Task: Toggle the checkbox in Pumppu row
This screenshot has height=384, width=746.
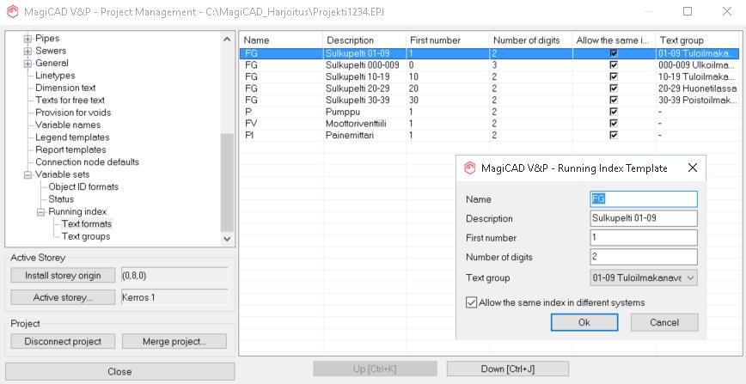Action: [x=614, y=112]
